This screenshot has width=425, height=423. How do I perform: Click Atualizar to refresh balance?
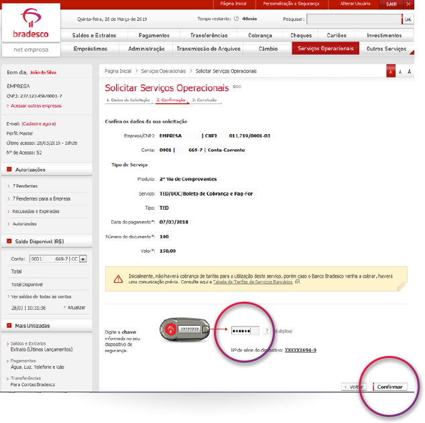coord(75,307)
